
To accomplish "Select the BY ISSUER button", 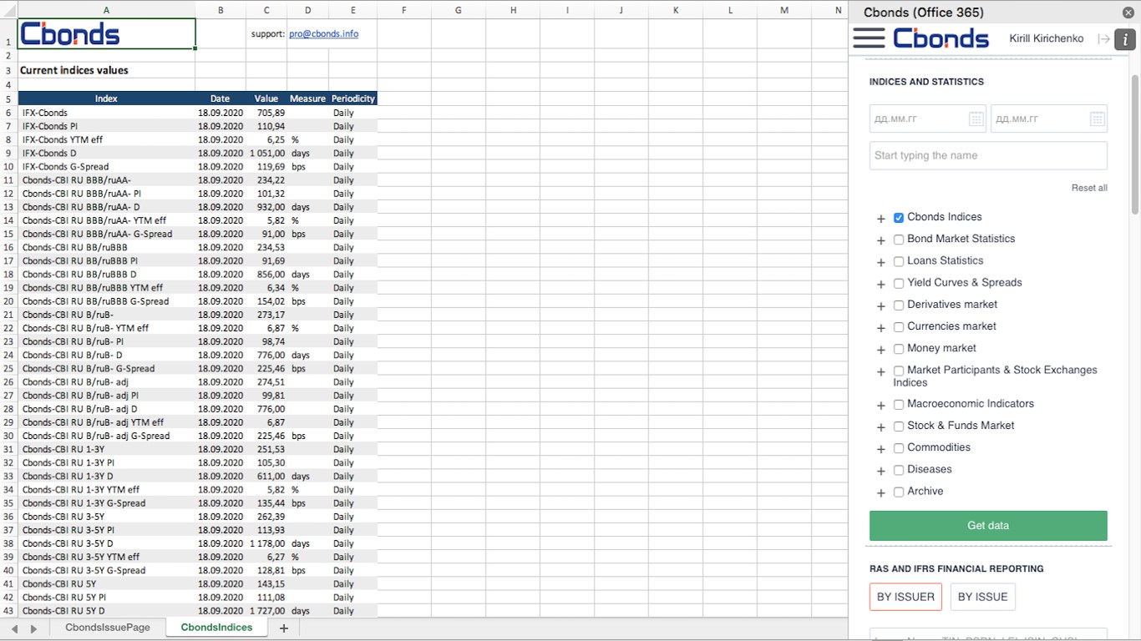I will point(905,597).
